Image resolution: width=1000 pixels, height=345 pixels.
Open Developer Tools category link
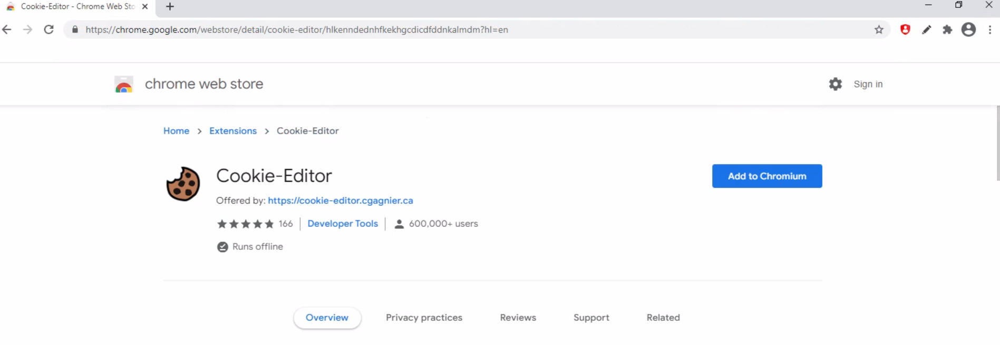click(343, 224)
